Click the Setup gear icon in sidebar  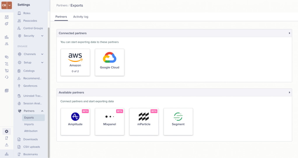[x=20, y=63]
